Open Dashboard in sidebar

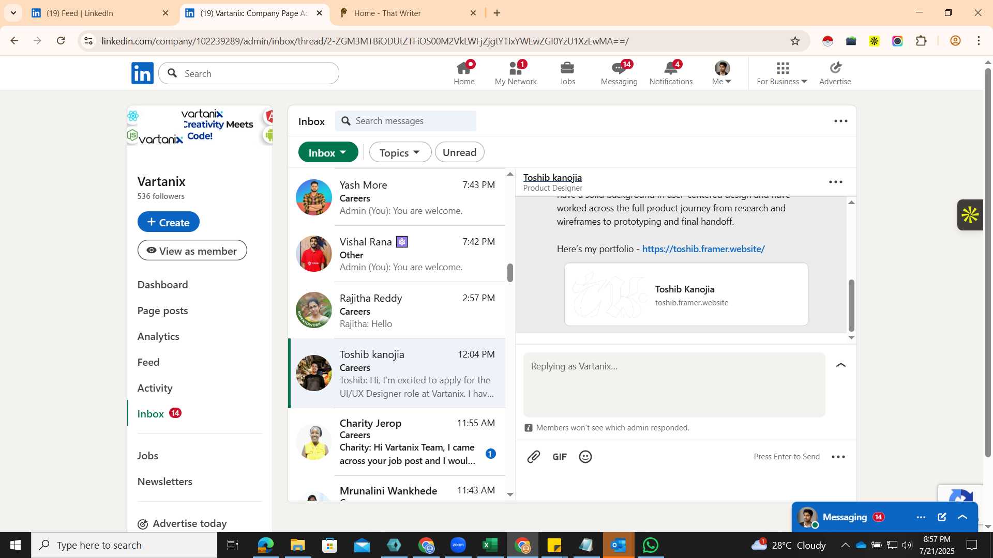pyautogui.click(x=162, y=285)
